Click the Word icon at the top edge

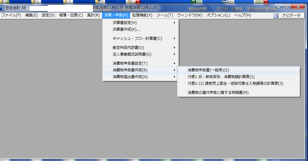point(225,2)
